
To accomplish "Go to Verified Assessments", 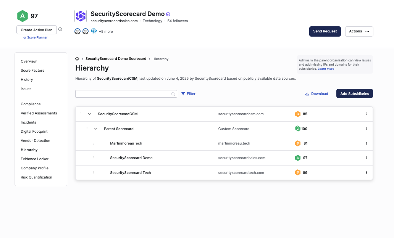I will click(39, 113).
